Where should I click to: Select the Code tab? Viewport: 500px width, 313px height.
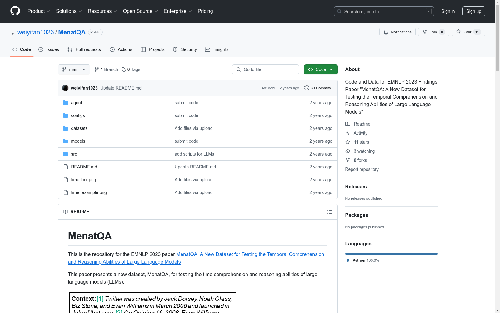click(x=22, y=49)
